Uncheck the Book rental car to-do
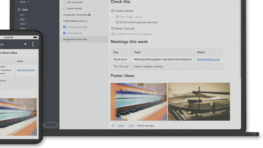 pos(64,33)
